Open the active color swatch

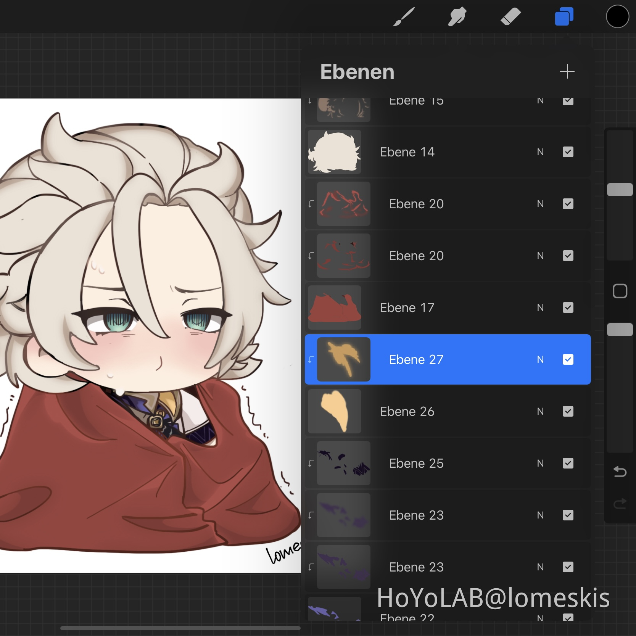[x=617, y=16]
